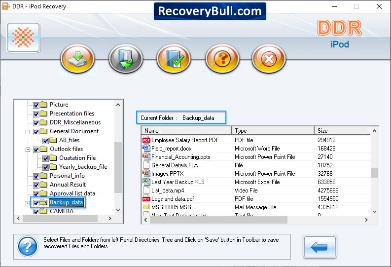Click file icon of List_data.mp4
The width and height of the screenshot is (391, 267).
click(x=146, y=191)
